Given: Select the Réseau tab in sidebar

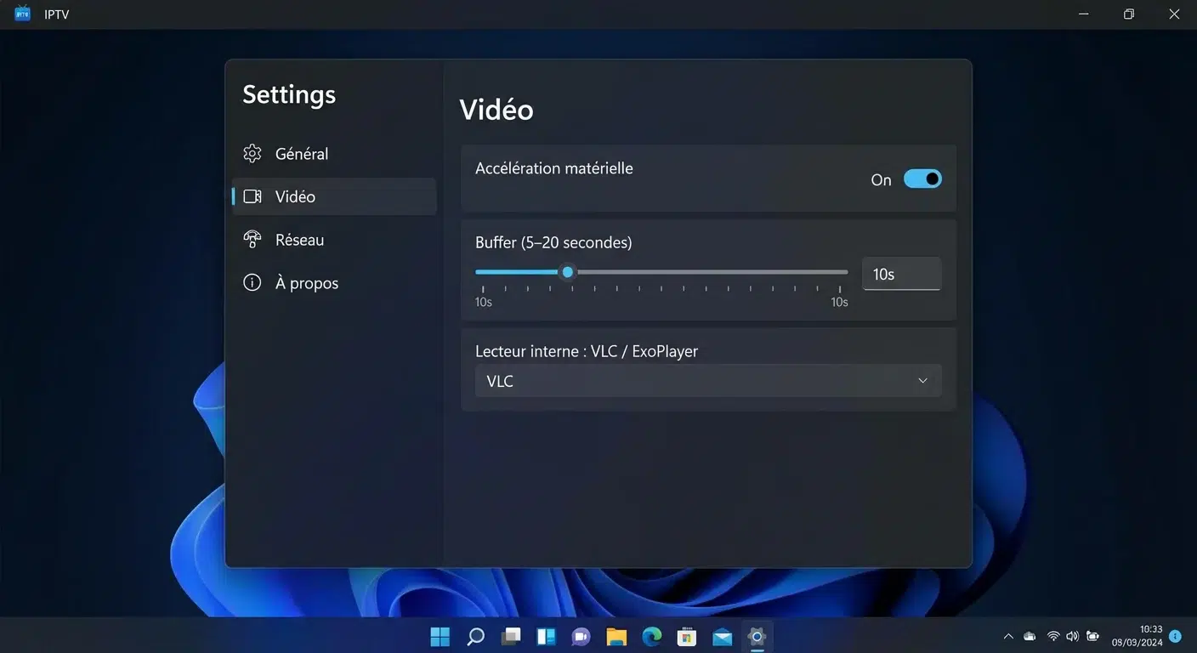Looking at the screenshot, I should [299, 240].
